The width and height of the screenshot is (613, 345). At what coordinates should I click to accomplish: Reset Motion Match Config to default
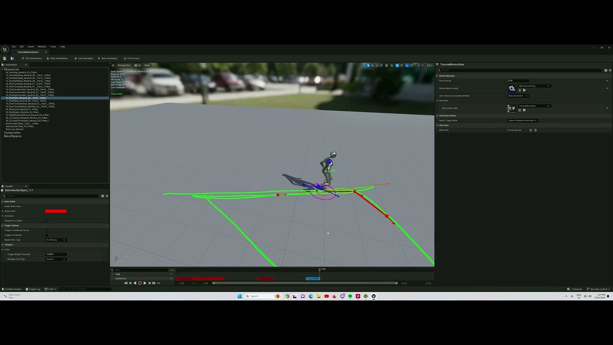click(x=607, y=88)
